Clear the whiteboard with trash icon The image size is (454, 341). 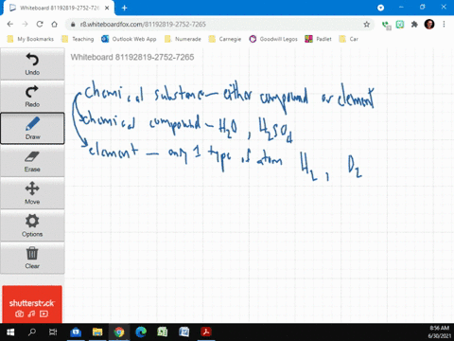pyautogui.click(x=32, y=258)
